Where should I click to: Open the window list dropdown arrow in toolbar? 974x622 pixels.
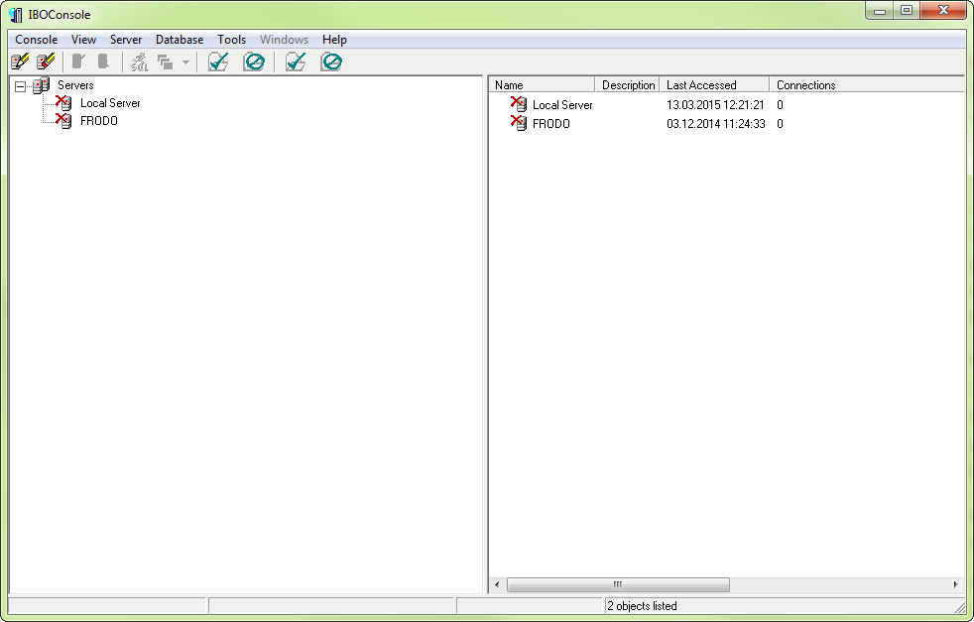pyautogui.click(x=185, y=62)
